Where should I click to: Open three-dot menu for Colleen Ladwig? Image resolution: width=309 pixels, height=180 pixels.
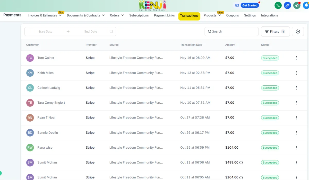296,88
